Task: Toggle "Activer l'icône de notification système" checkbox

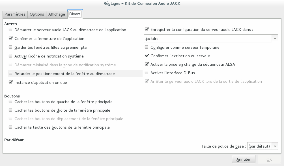Action: tap(11, 56)
